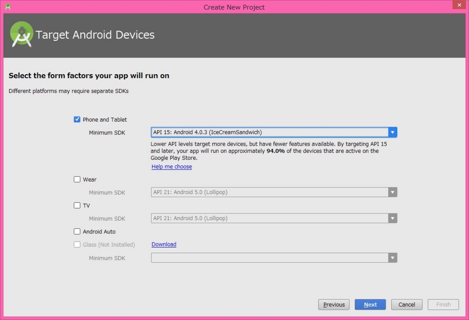The image size is (469, 320).
Task: Click the Android Studio logo in the header
Action: tap(21, 34)
